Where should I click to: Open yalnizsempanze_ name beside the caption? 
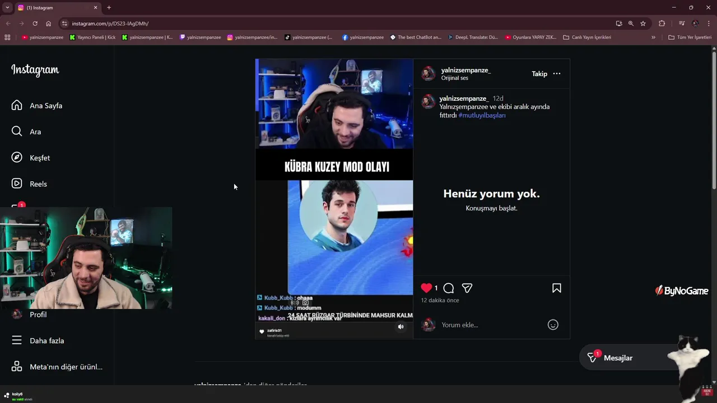464,98
